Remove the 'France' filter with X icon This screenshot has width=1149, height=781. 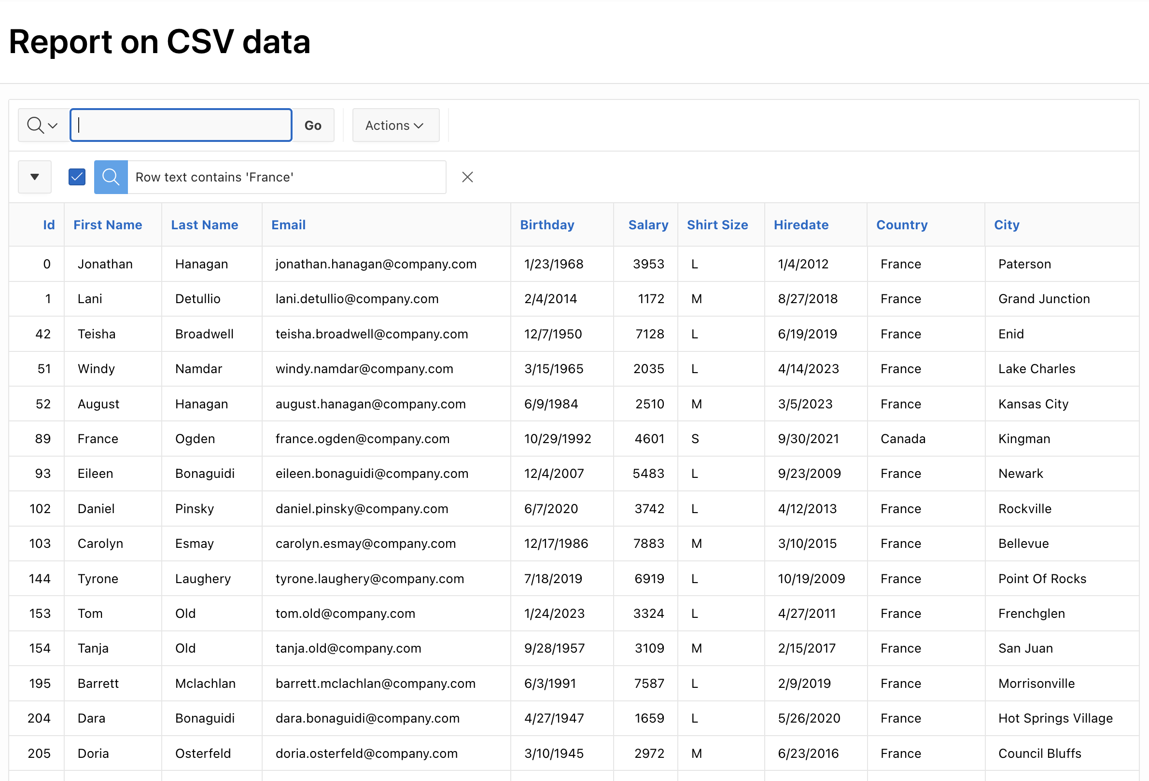click(x=467, y=177)
